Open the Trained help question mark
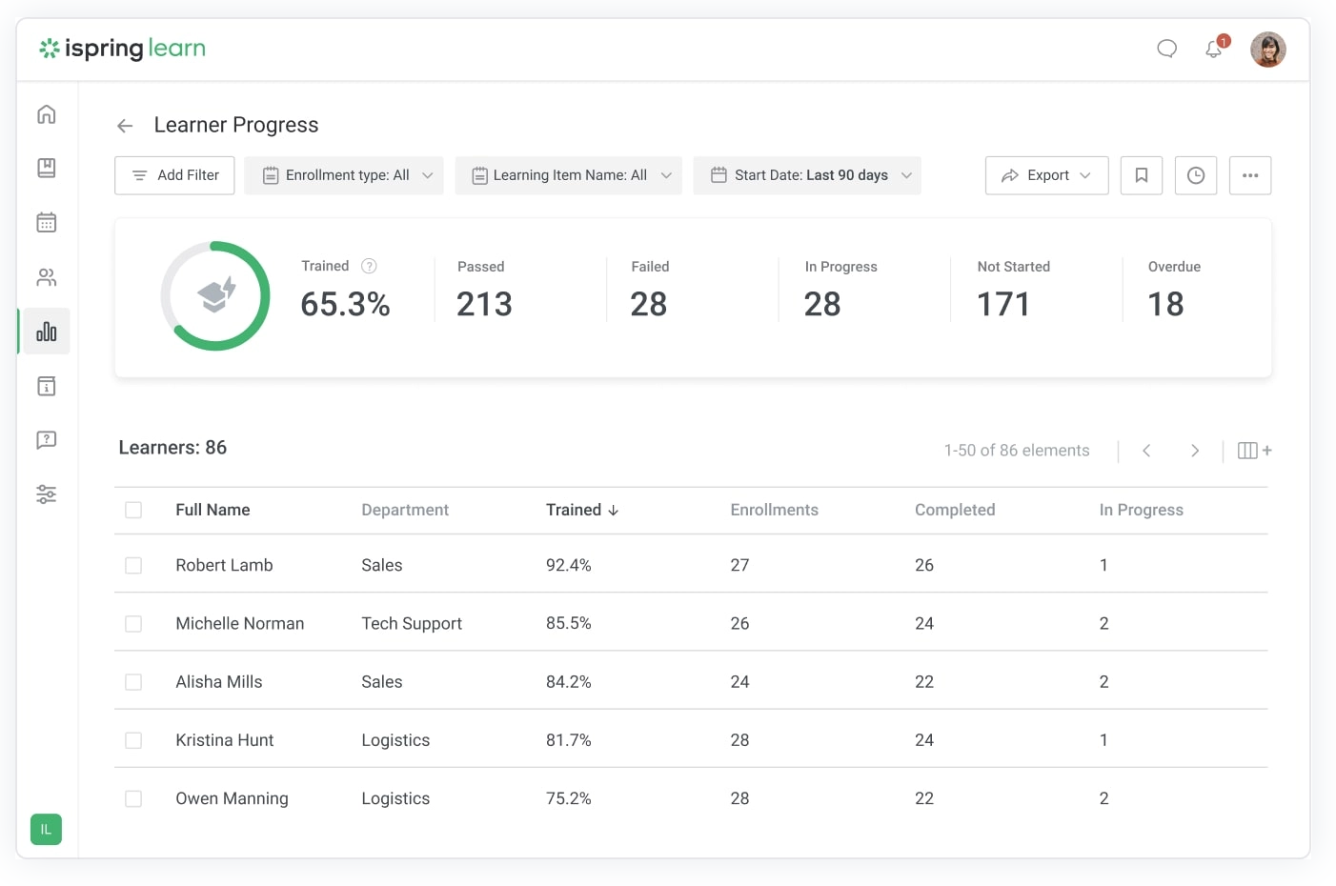Image resolution: width=1336 pixels, height=886 pixels. click(369, 266)
